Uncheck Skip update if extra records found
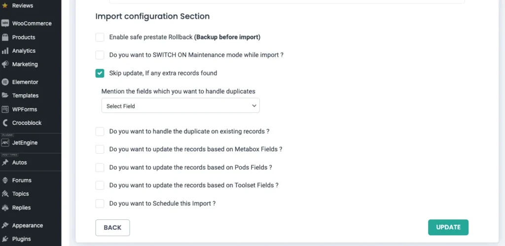The image size is (505, 246). point(100,73)
